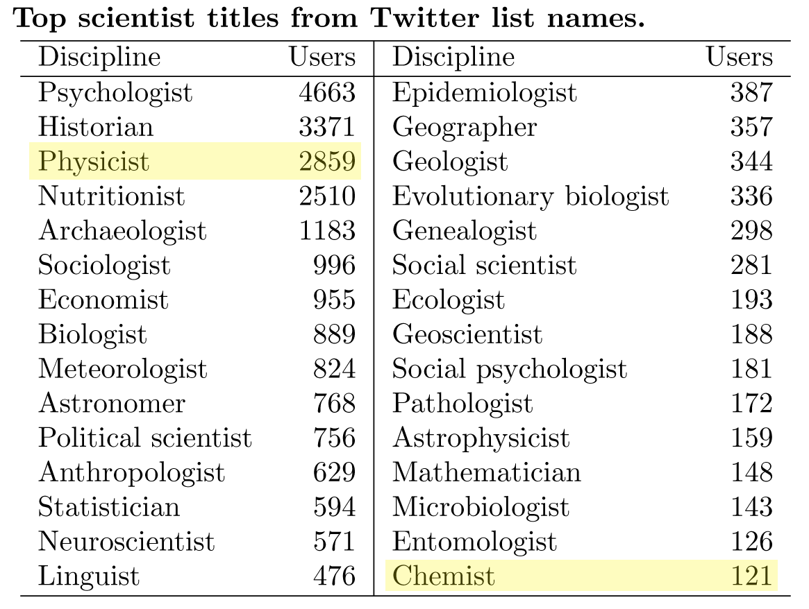Select the Archaeologist discipline name

click(x=122, y=231)
